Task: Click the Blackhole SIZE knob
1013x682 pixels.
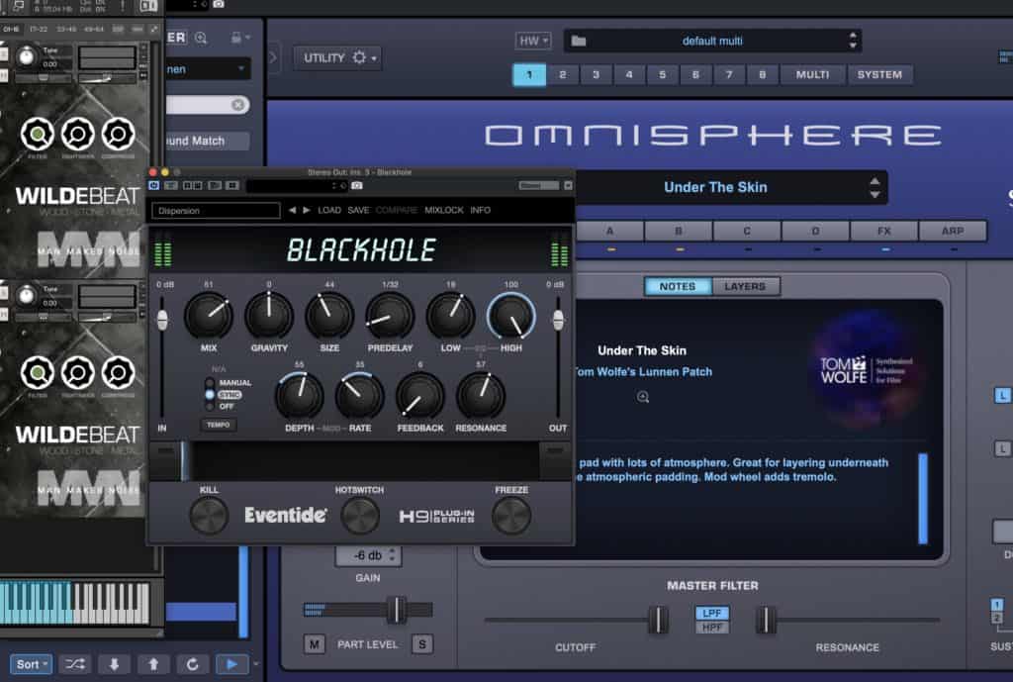Action: click(x=329, y=316)
